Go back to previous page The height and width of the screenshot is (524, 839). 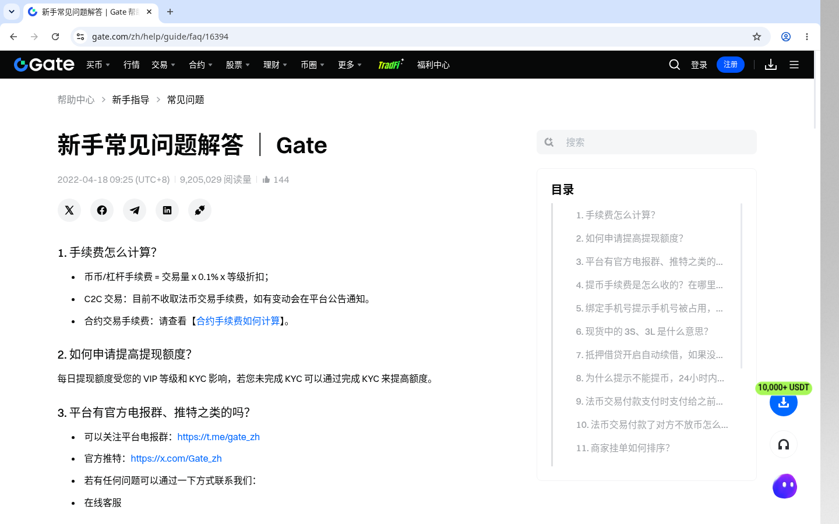click(13, 37)
